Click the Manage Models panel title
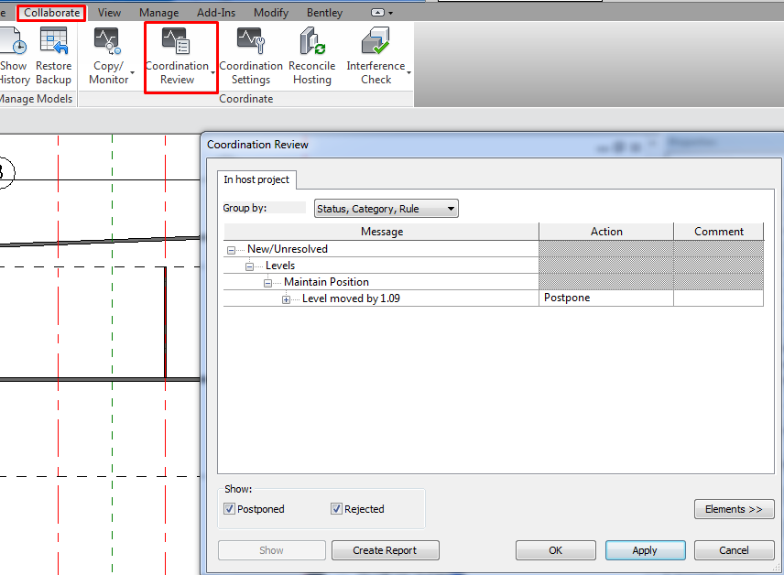784x575 pixels. coord(36,99)
